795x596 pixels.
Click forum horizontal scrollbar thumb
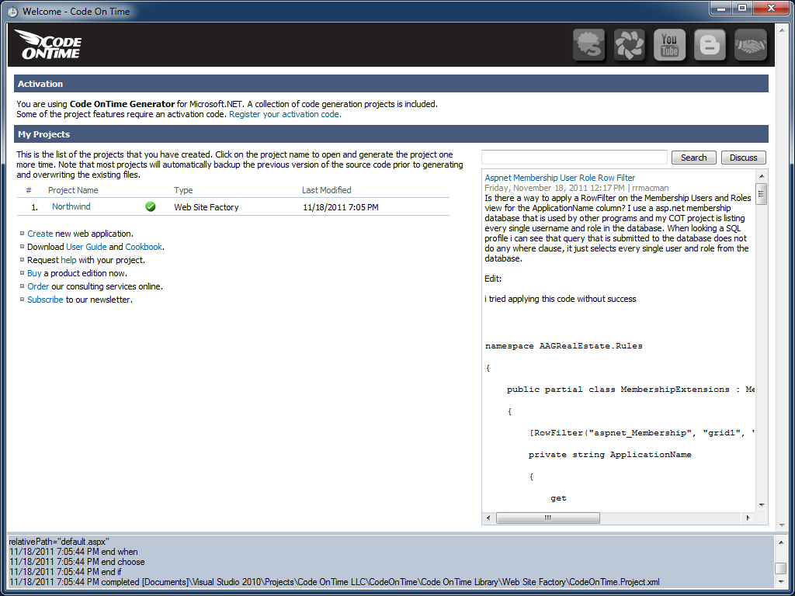point(547,518)
